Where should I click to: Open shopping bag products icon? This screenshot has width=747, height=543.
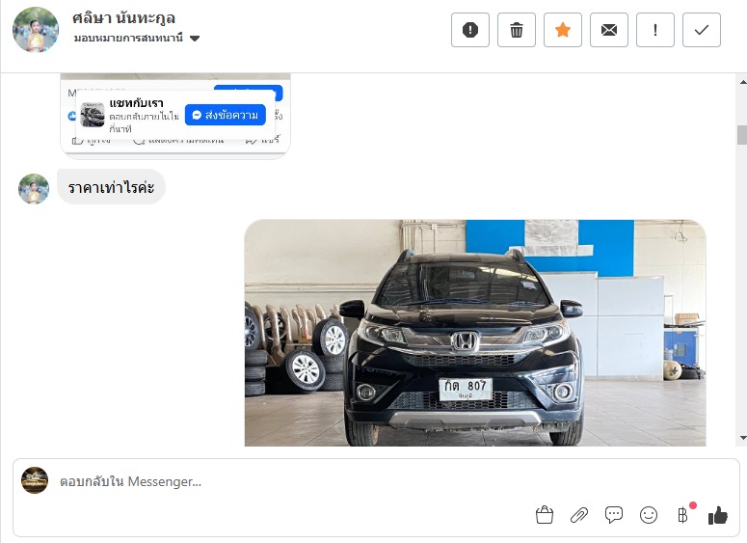point(545,515)
